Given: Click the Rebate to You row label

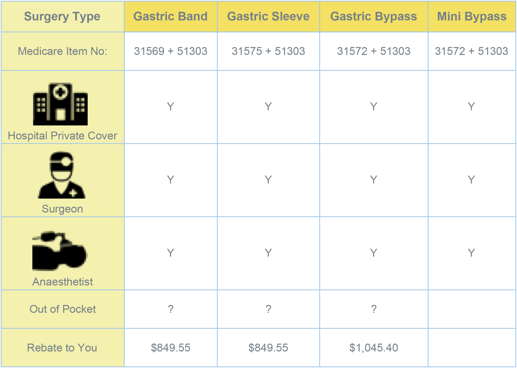Looking at the screenshot, I should (62, 348).
